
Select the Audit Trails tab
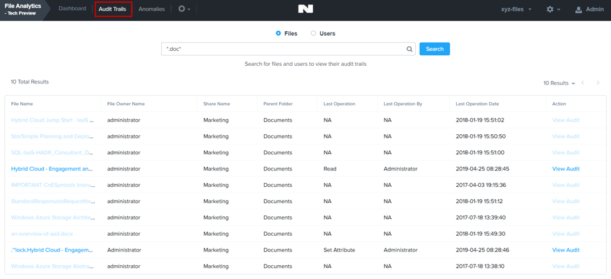[x=113, y=9]
